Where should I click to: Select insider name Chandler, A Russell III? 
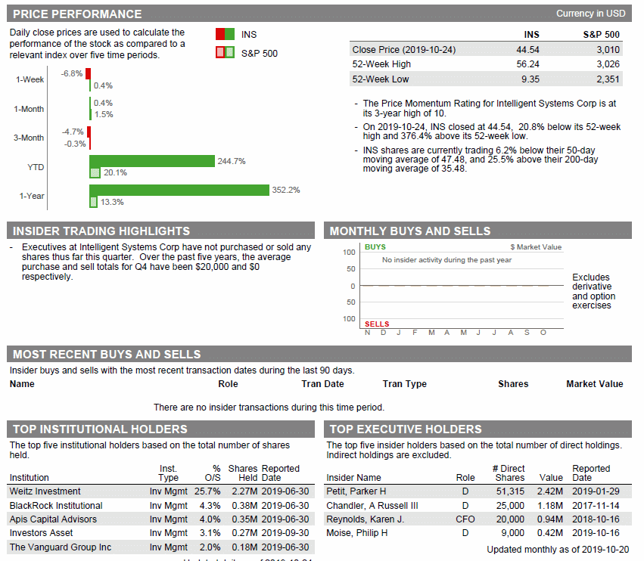pyautogui.click(x=372, y=506)
